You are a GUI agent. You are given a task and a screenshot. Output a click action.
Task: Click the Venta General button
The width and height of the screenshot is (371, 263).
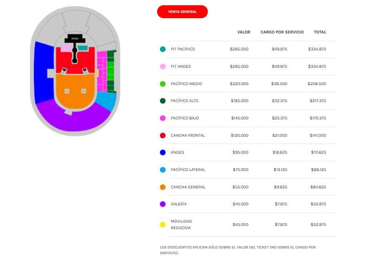(182, 12)
